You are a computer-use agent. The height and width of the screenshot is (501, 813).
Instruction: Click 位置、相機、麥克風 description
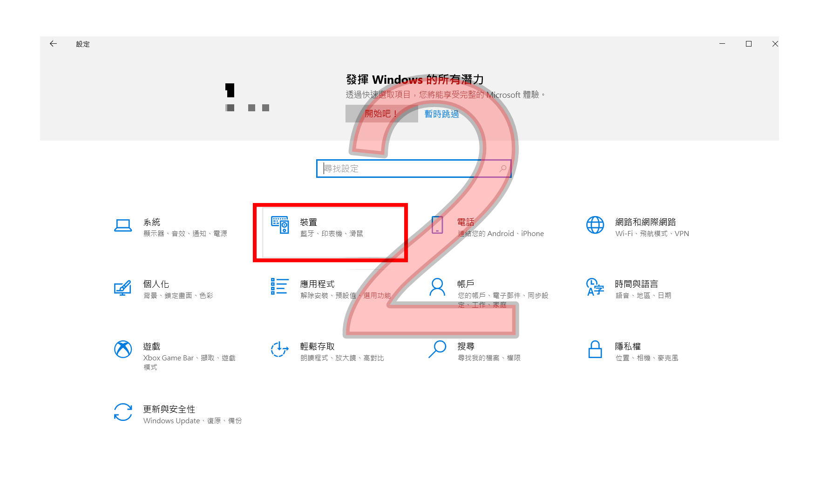coord(647,358)
